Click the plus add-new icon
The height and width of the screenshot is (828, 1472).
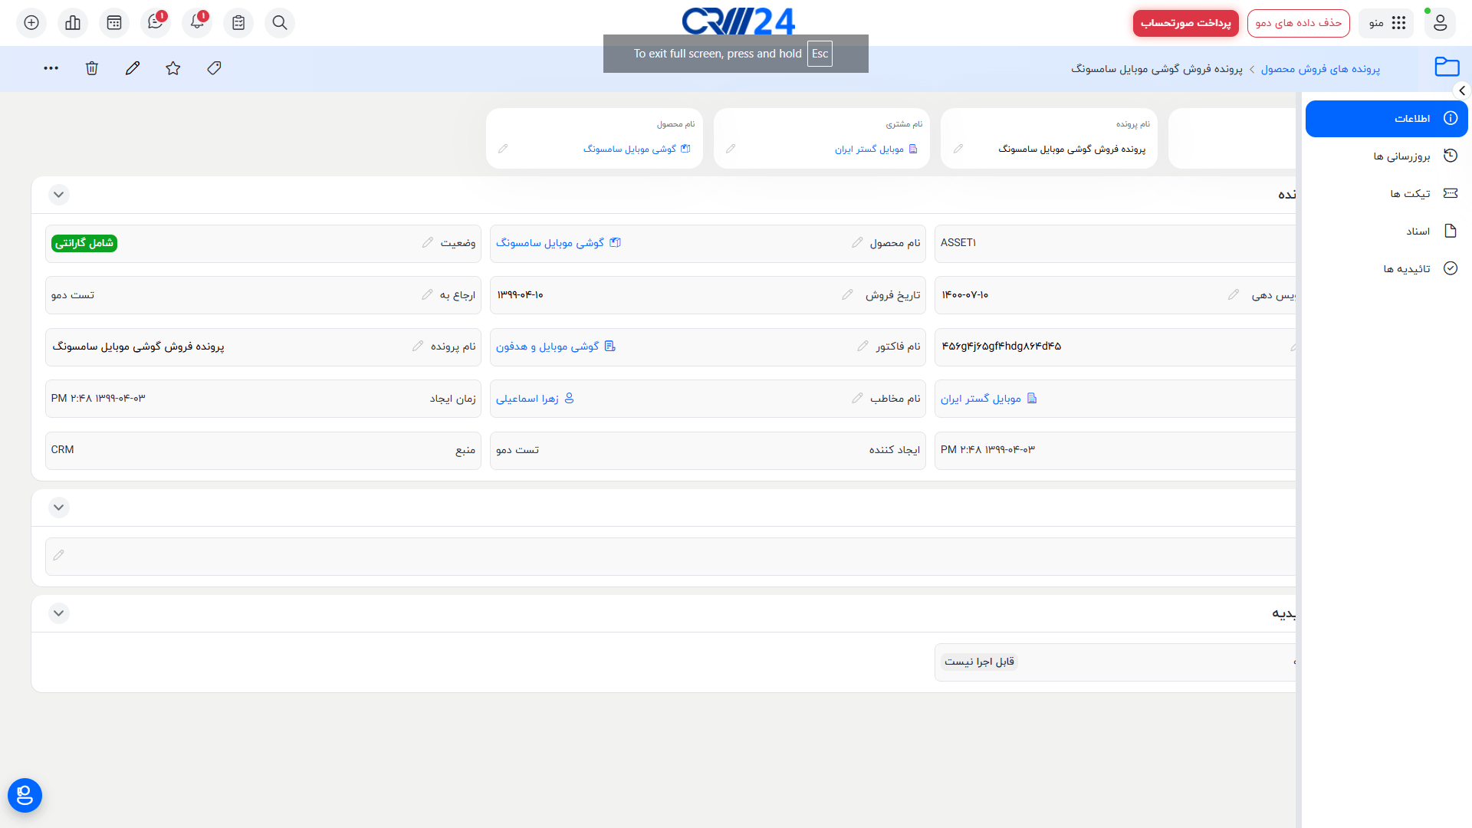coord(31,23)
